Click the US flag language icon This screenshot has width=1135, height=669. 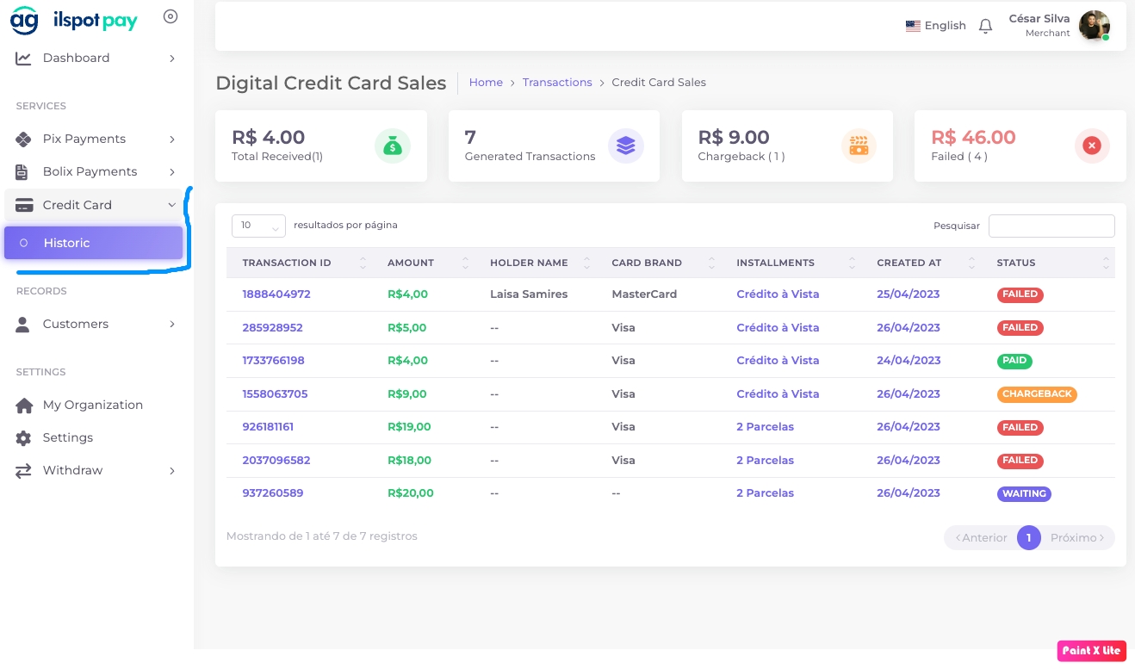[x=913, y=26]
